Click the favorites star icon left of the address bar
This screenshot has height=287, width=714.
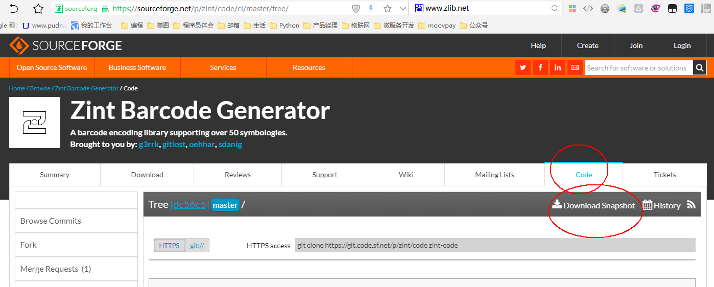pyautogui.click(x=38, y=8)
